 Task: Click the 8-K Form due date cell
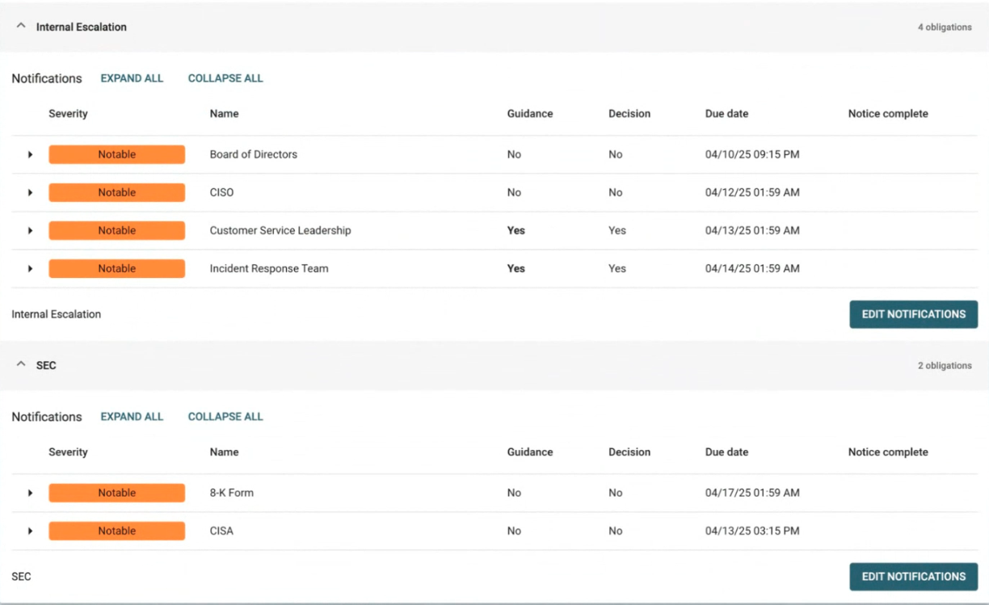coord(751,493)
